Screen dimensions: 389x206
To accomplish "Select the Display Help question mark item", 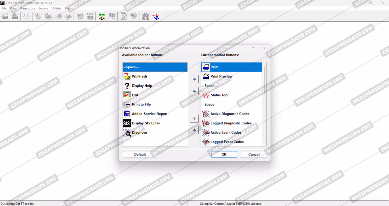I will (x=142, y=86).
